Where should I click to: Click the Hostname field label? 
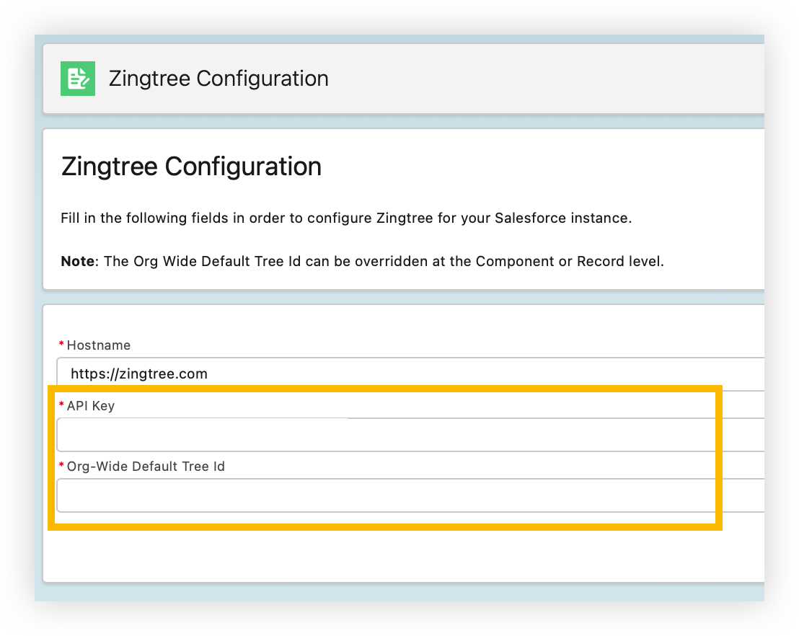pyautogui.click(x=97, y=345)
